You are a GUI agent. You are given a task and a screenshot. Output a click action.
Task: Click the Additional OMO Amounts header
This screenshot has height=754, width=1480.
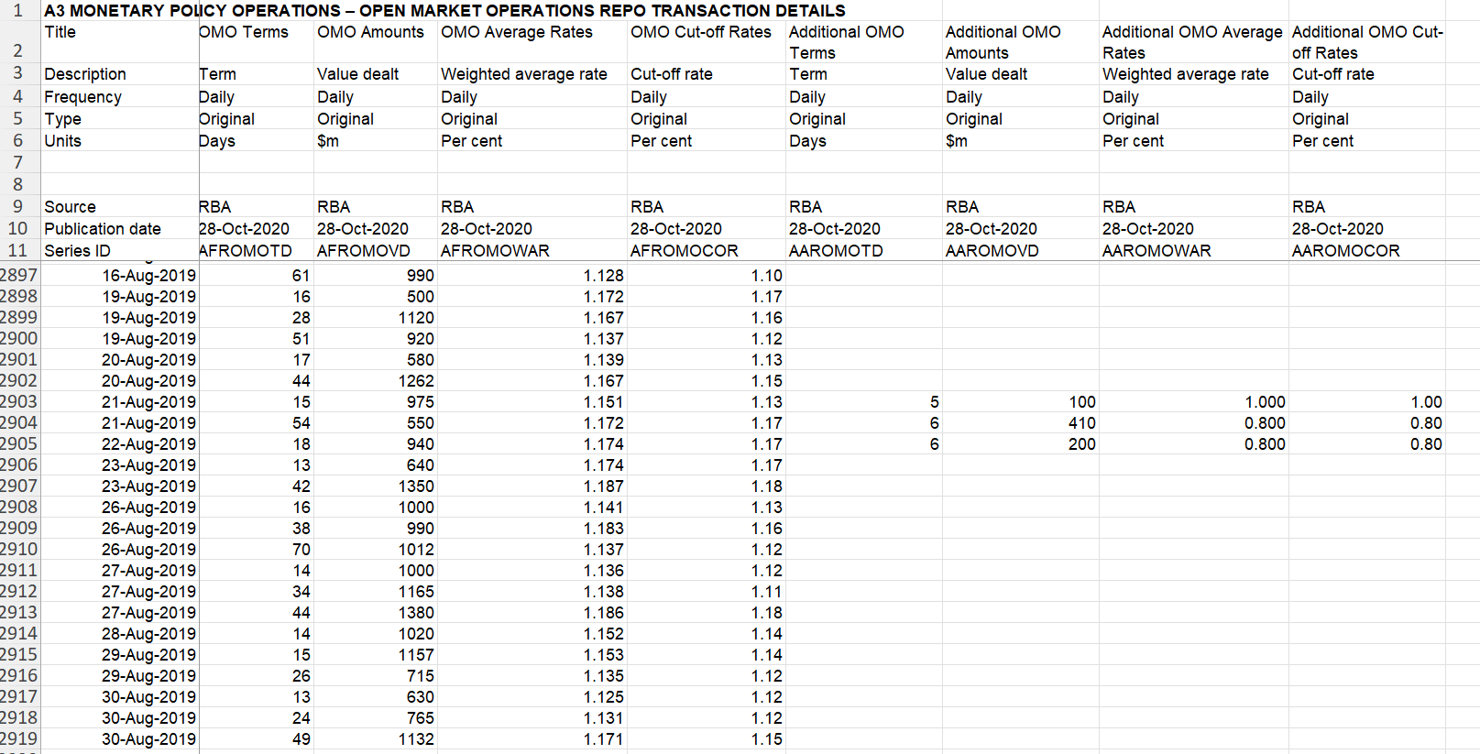pyautogui.click(x=1021, y=42)
